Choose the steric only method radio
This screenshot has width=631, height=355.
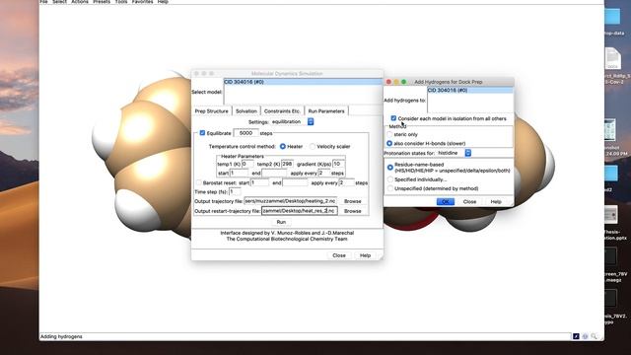(389, 134)
